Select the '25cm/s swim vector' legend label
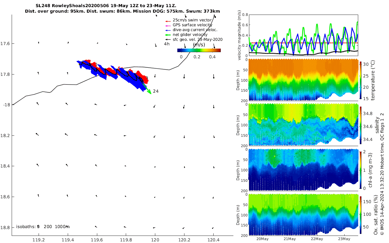 (192, 20)
